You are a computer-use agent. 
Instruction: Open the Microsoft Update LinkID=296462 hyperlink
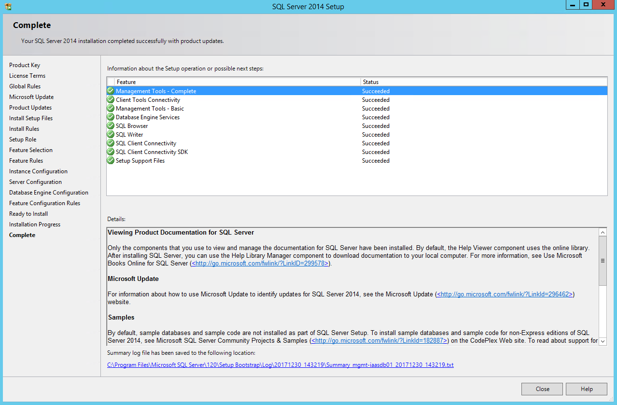504,294
